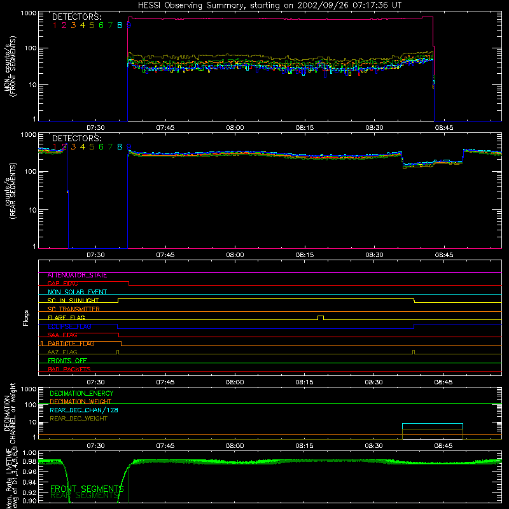Click the 08:15 time label under the rear segments plot
509x509 pixels.
pyautogui.click(x=305, y=255)
